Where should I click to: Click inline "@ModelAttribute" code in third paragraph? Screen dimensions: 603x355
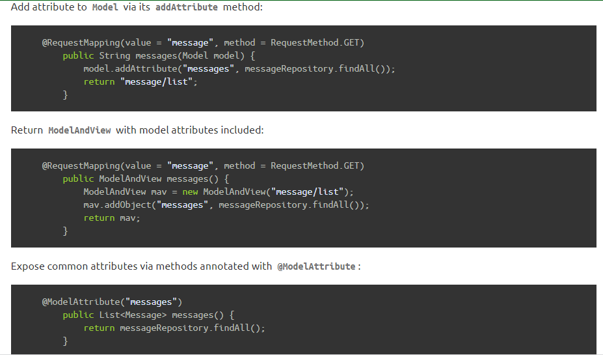316,266
